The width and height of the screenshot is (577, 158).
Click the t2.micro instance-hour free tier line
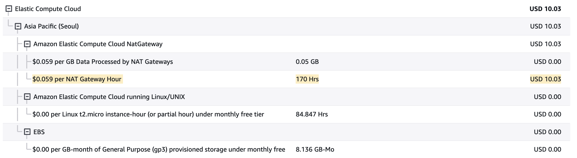pyautogui.click(x=148, y=114)
